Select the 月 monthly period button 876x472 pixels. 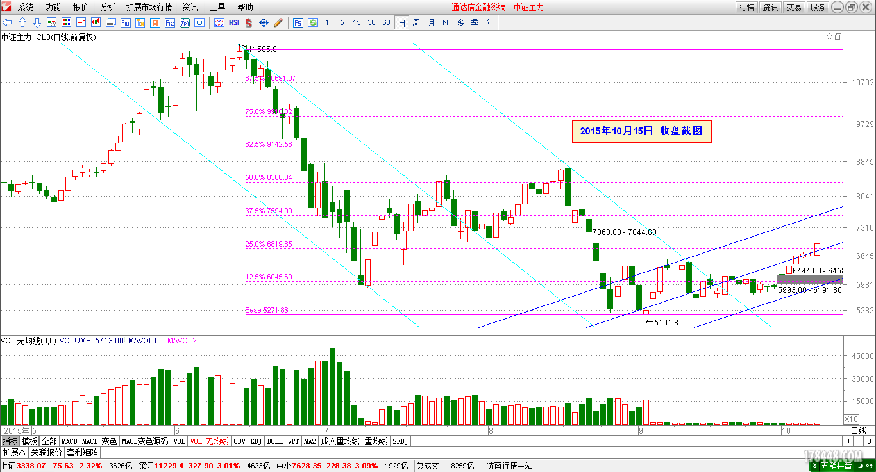pos(431,22)
